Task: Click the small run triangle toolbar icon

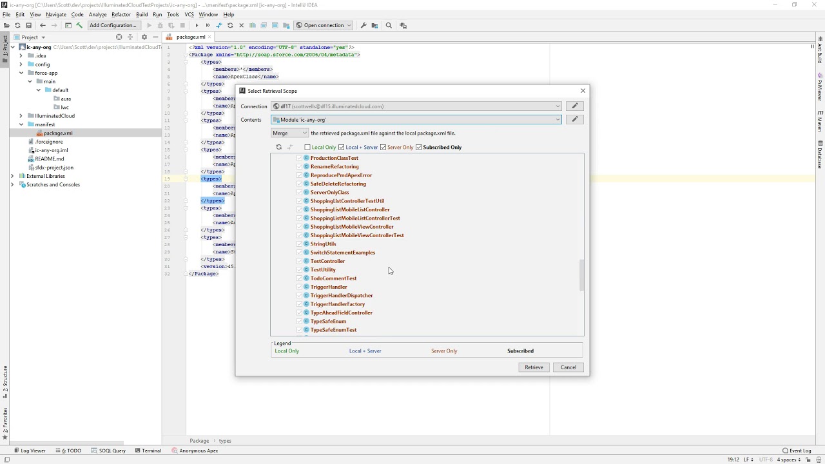Action: click(x=197, y=25)
